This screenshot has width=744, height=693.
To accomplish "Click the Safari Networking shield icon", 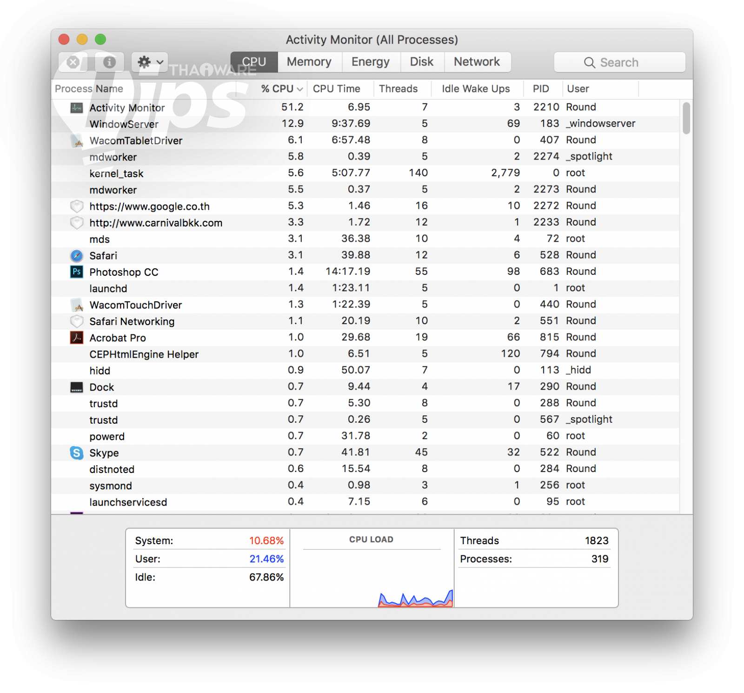I will [x=77, y=321].
